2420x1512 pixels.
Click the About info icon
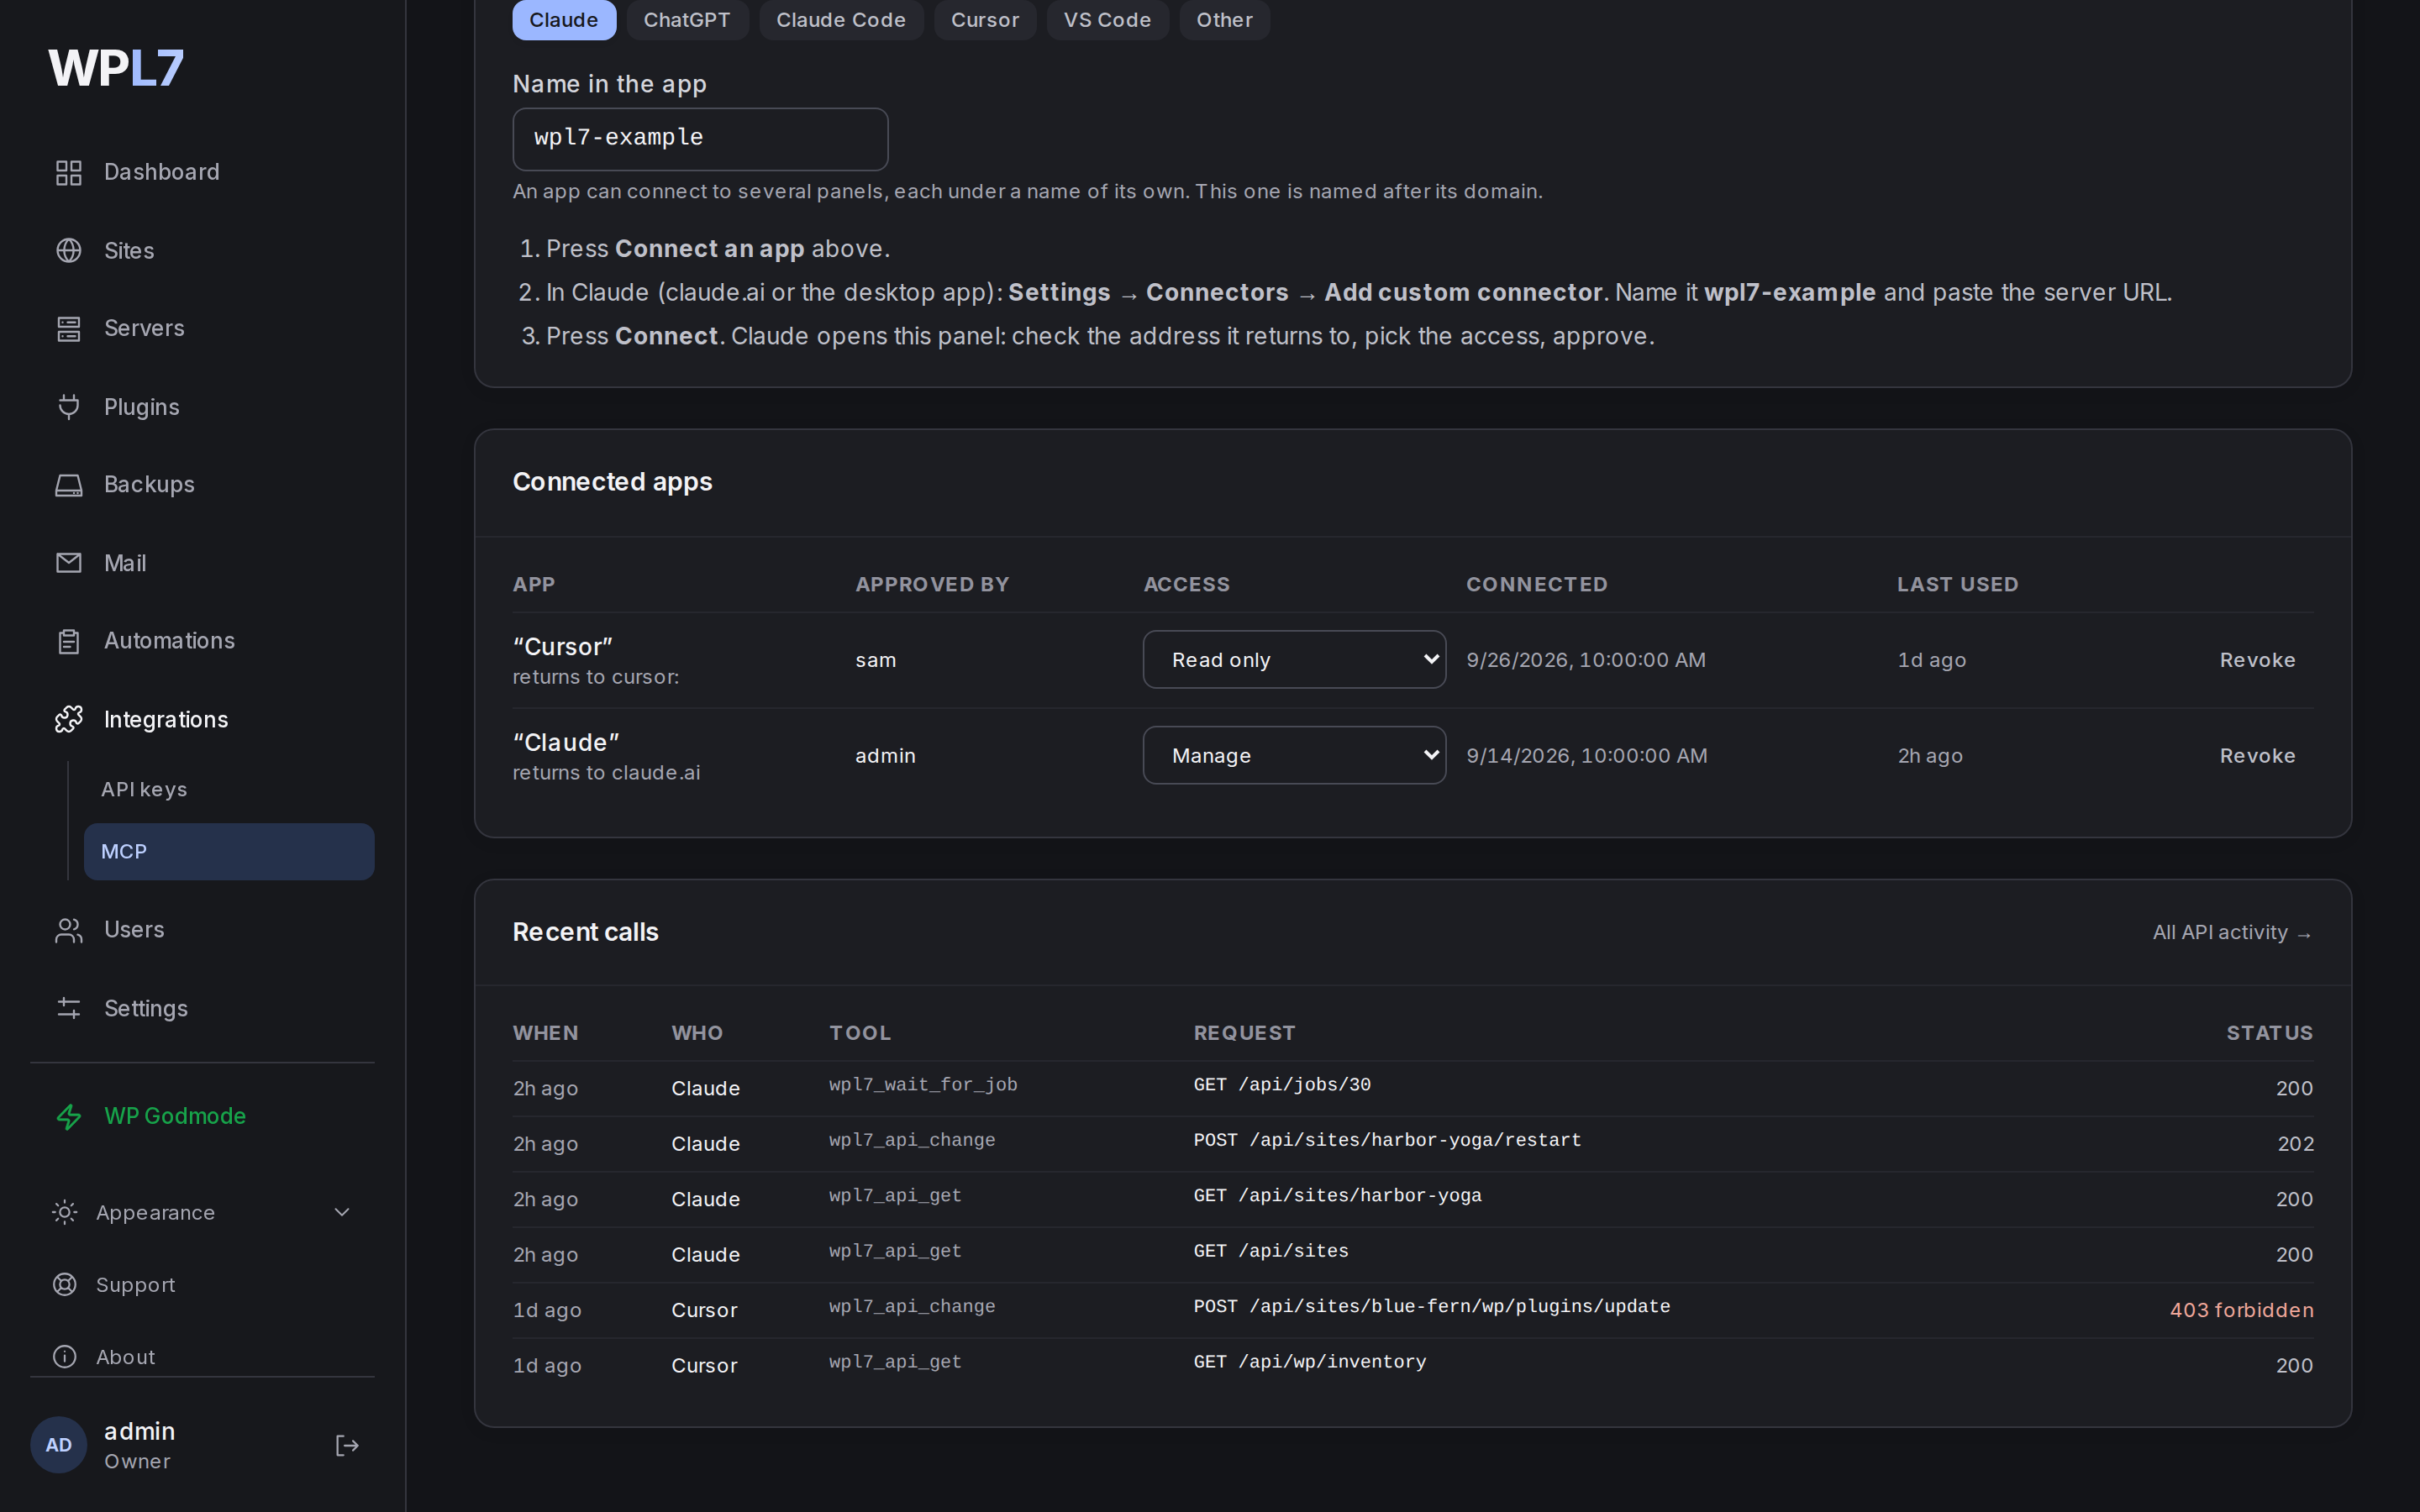point(64,1356)
